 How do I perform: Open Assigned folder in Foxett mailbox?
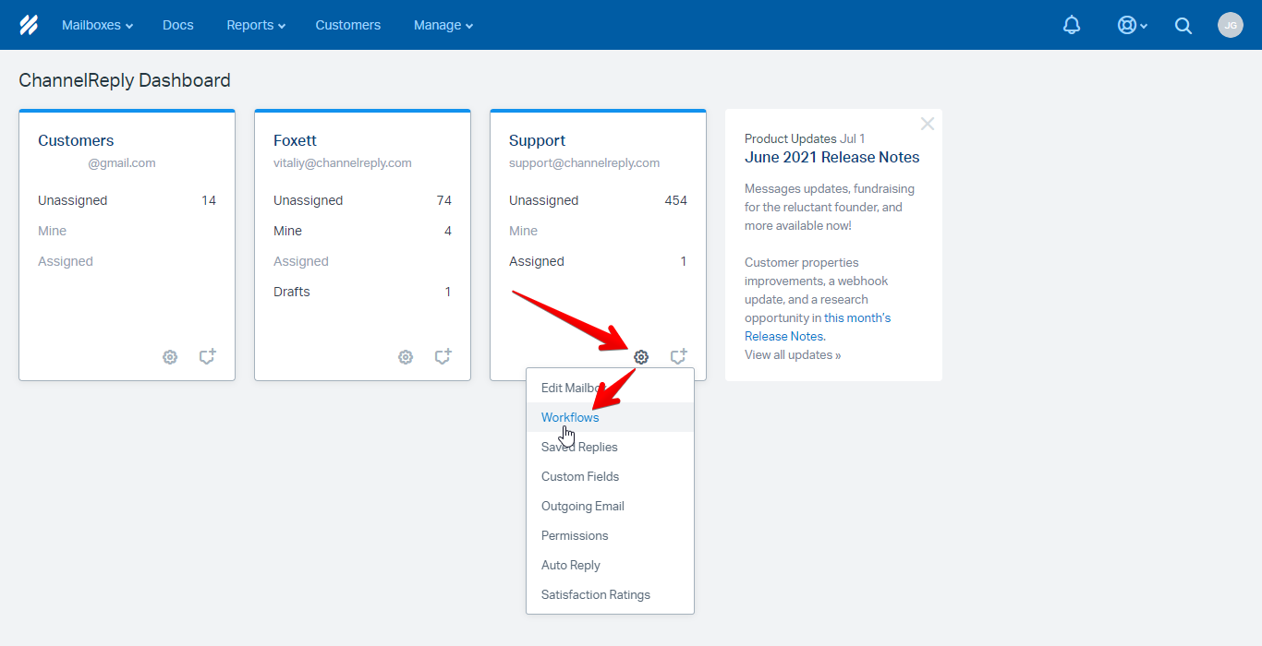(362, 261)
